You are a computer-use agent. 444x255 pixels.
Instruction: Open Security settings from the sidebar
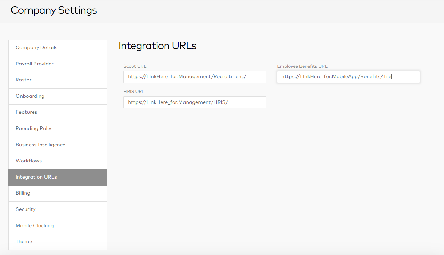(58, 209)
